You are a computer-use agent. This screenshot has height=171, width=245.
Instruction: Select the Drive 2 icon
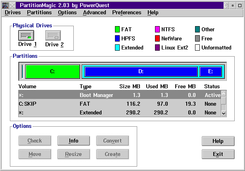click(x=53, y=35)
